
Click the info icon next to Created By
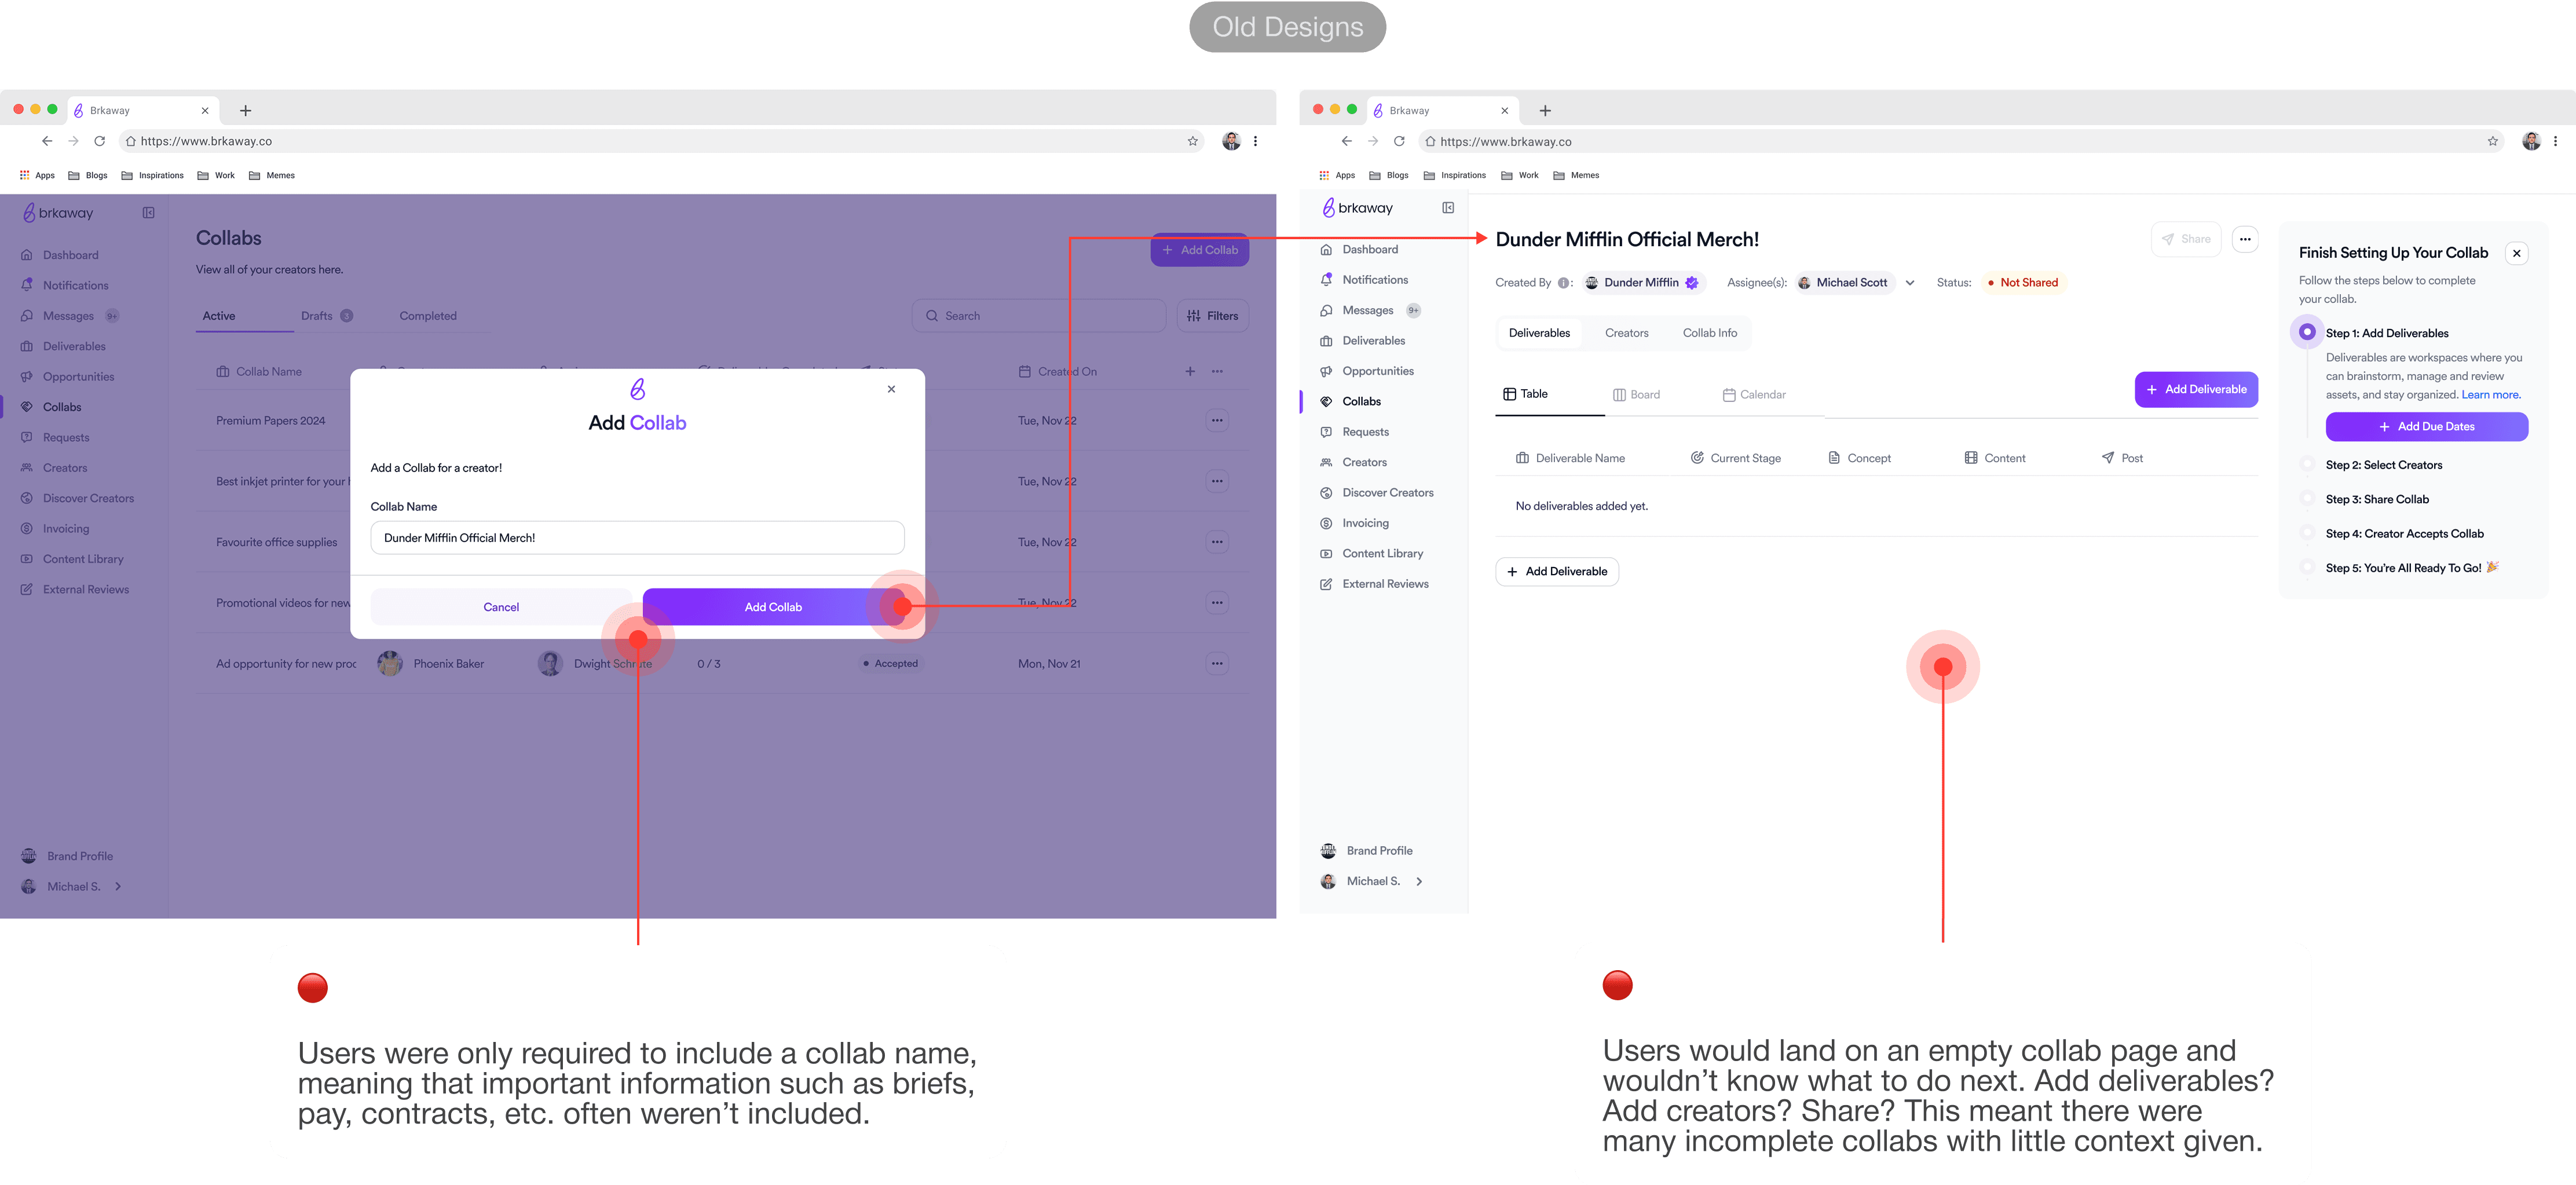(1563, 283)
